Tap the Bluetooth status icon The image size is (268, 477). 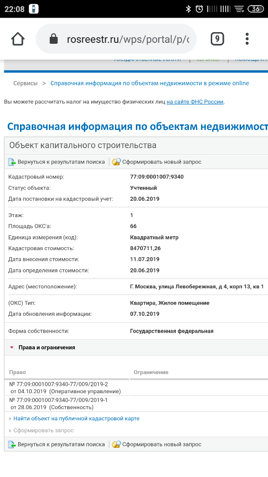coord(188,9)
